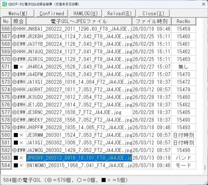Click the app icon in title bar
208x185 pixels.
(x=4, y=4)
